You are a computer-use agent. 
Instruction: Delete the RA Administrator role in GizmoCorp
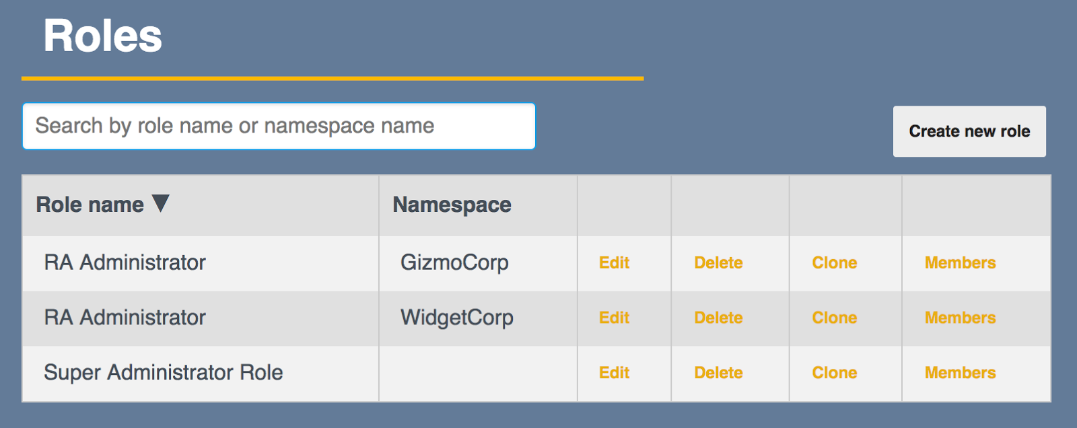[718, 263]
